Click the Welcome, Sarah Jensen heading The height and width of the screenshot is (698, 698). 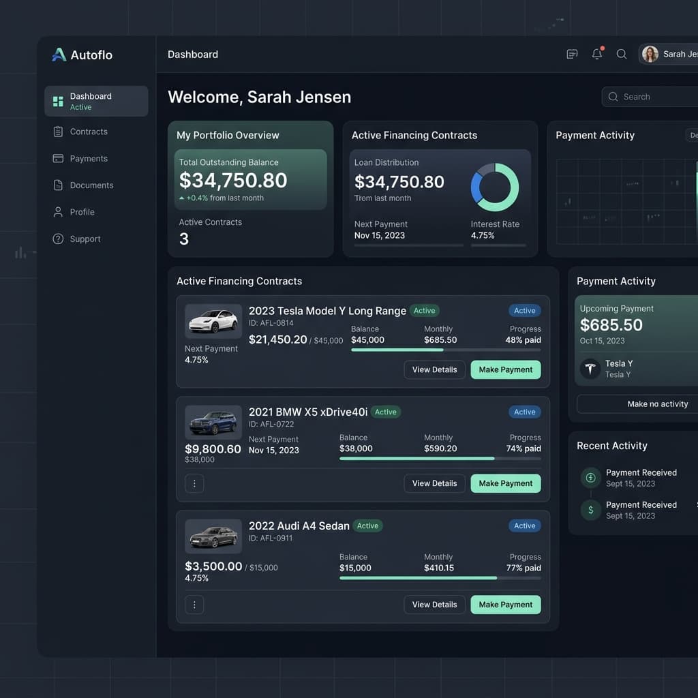coord(259,97)
